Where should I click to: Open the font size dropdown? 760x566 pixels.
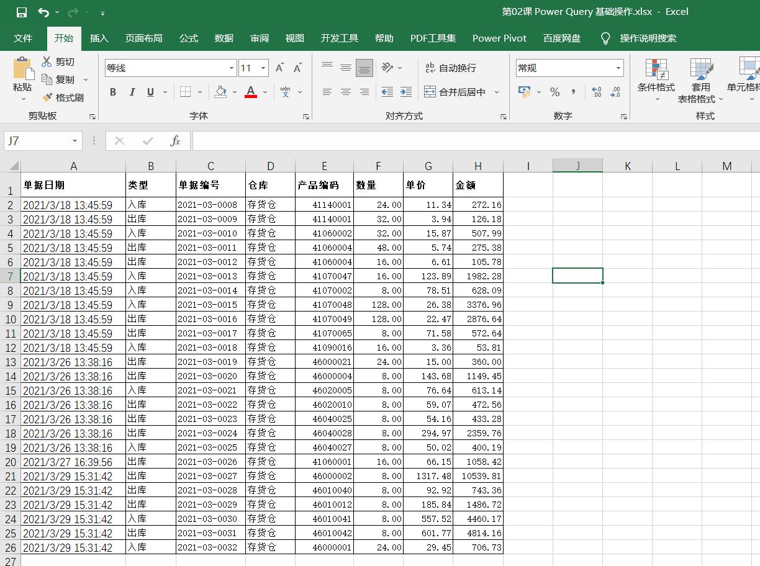tap(263, 68)
